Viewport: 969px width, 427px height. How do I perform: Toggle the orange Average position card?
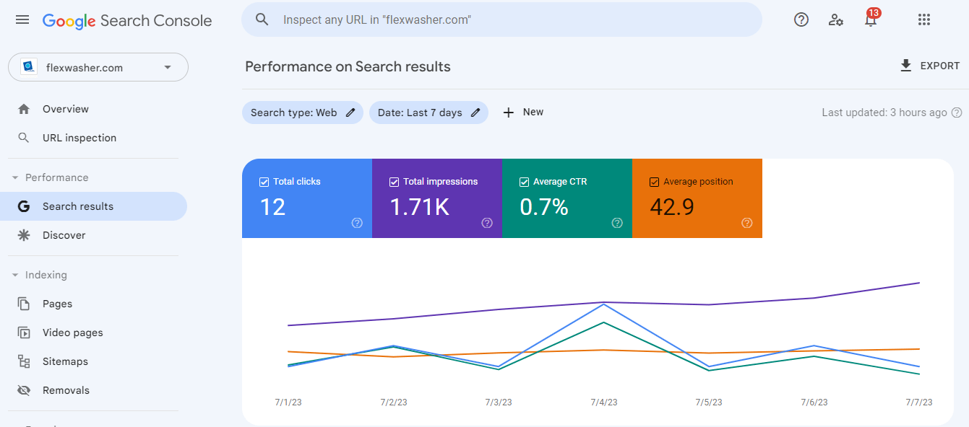697,198
